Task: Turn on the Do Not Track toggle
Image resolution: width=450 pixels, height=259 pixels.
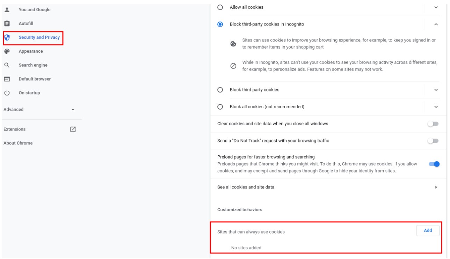Action: (433, 141)
